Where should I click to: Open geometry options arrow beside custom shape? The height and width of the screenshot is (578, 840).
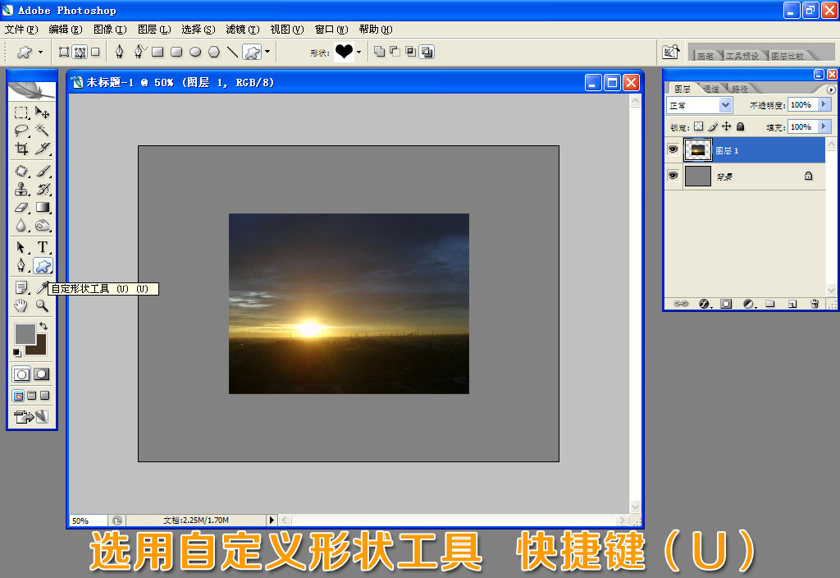267,52
